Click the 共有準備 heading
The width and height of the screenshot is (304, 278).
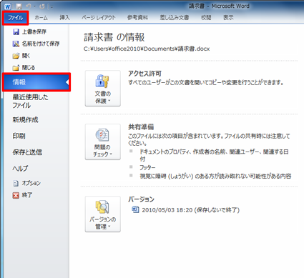click(x=141, y=126)
